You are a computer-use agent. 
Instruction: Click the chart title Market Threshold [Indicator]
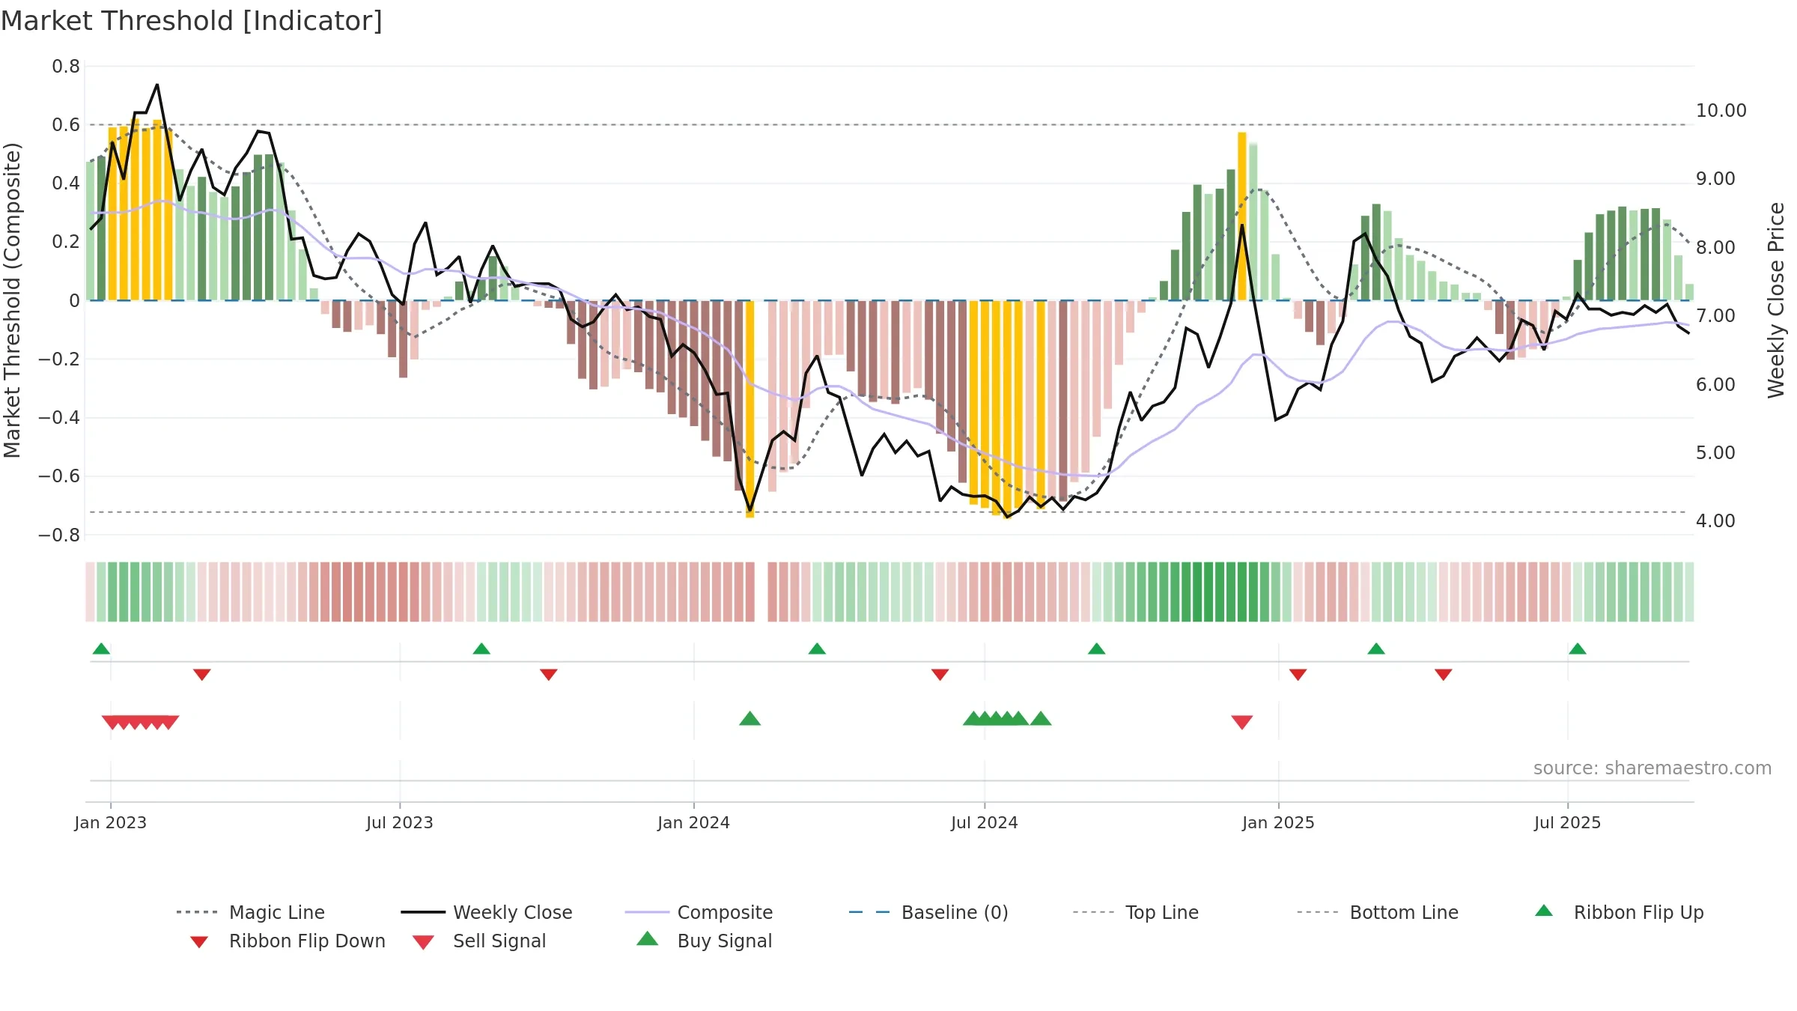(x=192, y=21)
